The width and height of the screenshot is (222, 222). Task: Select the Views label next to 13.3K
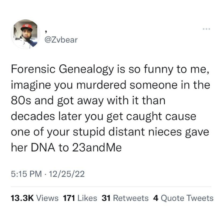47,198
